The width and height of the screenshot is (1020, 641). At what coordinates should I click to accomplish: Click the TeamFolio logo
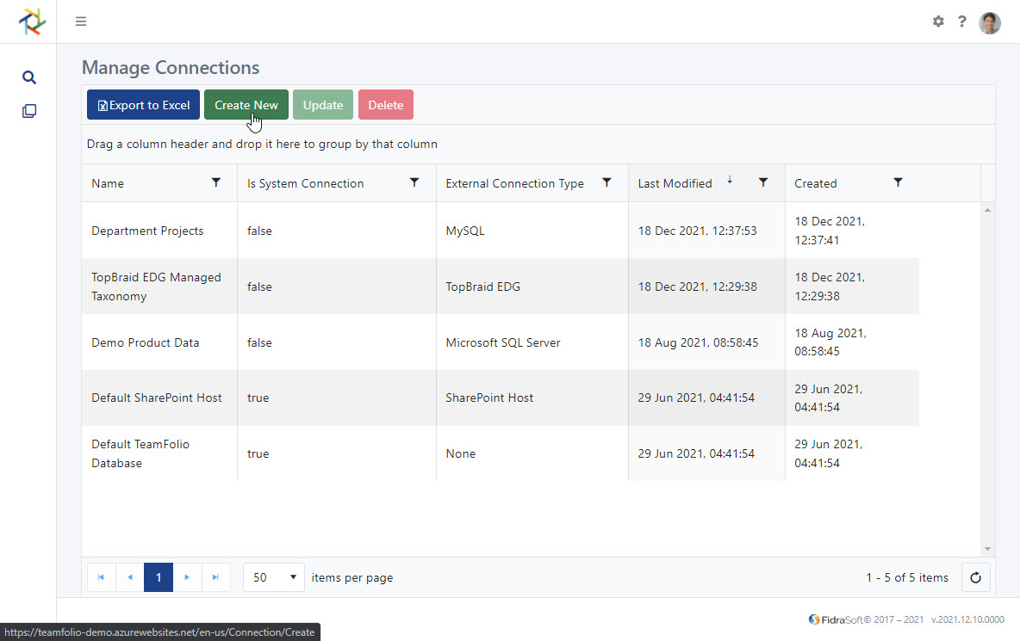click(32, 21)
